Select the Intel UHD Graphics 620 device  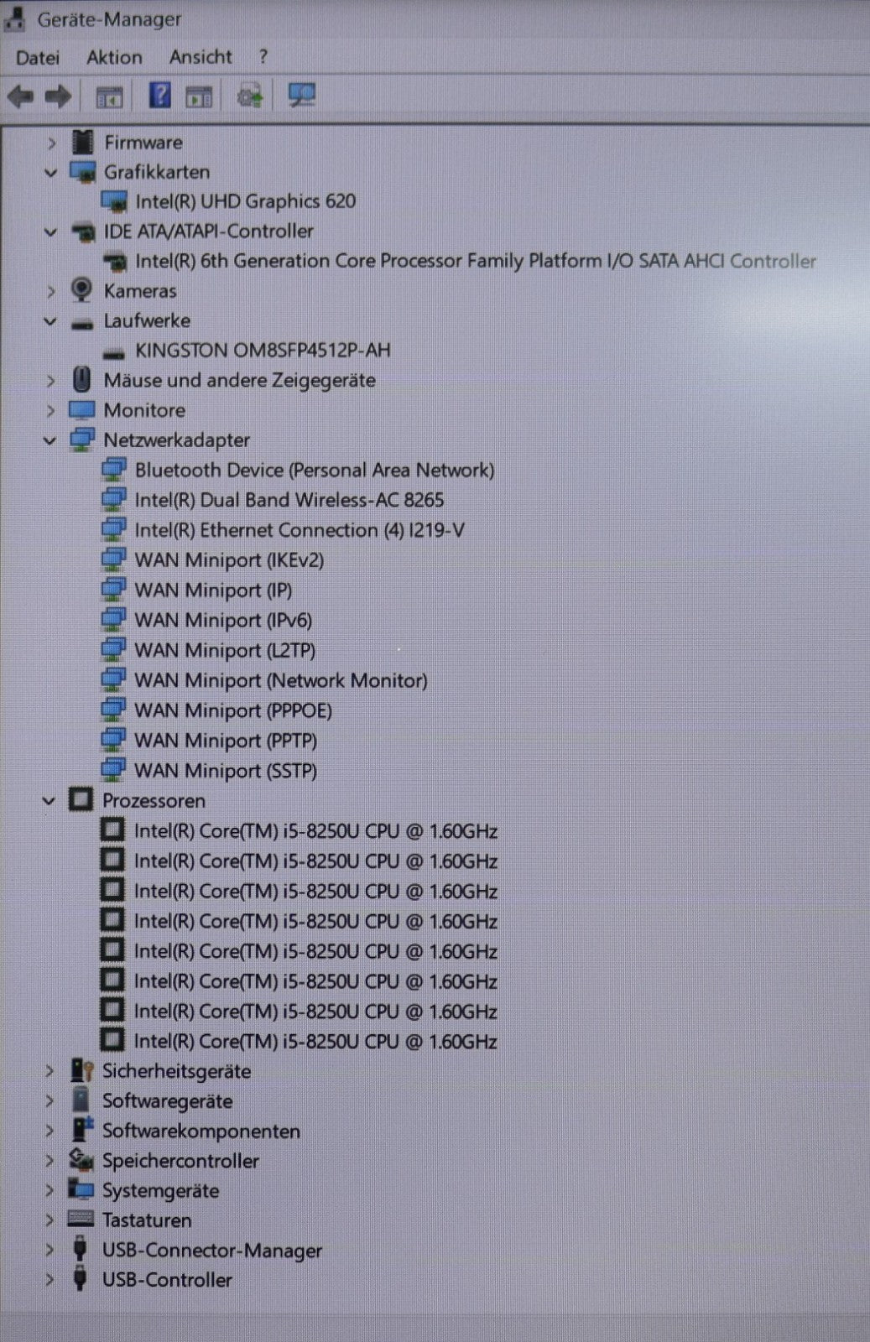pyautogui.click(x=245, y=201)
